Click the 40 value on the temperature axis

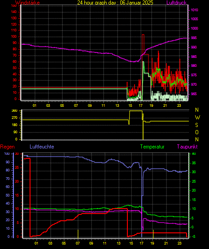click(x=194, y=154)
